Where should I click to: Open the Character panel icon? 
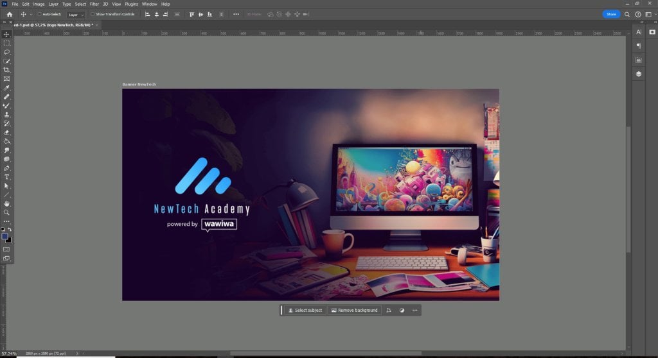click(638, 32)
